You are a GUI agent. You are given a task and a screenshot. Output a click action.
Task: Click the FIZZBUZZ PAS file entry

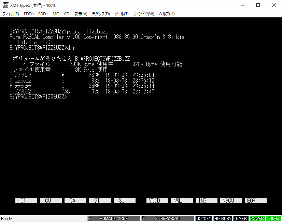coord(82,91)
